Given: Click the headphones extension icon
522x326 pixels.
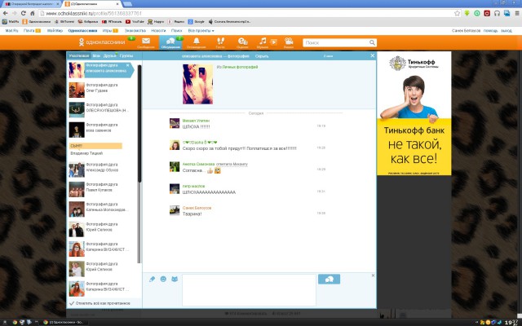Looking at the screenshot, I should click(x=497, y=13).
